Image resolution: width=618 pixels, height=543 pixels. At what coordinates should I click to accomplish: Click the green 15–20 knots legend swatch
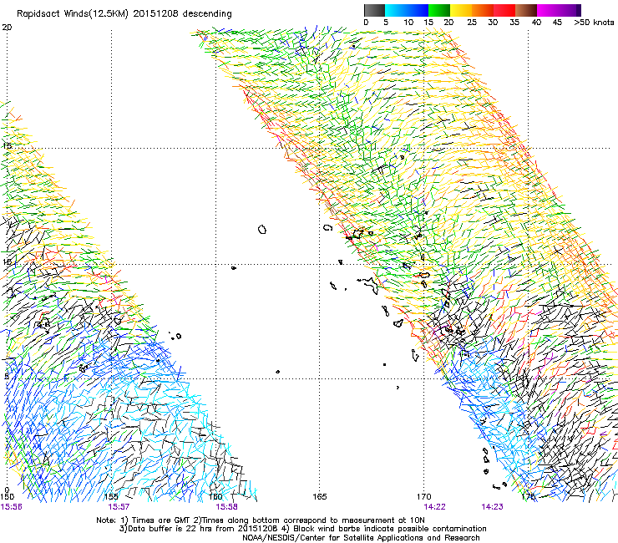tap(439, 10)
